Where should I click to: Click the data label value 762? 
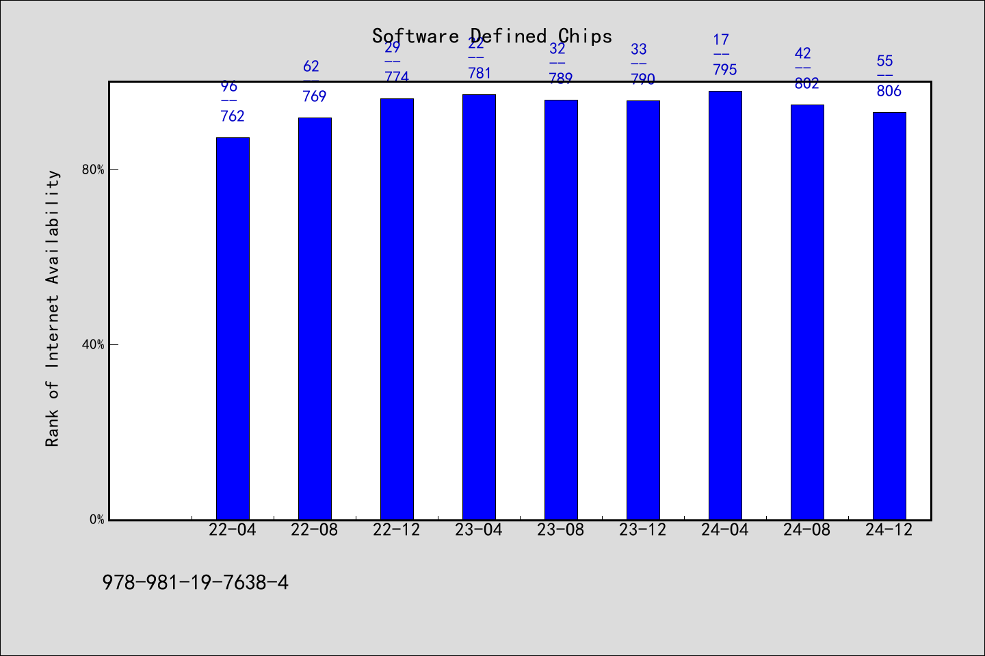click(233, 116)
